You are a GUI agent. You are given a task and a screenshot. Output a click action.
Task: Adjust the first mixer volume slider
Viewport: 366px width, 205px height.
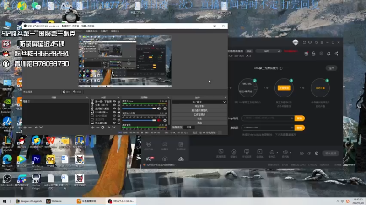[x=139, y=108]
